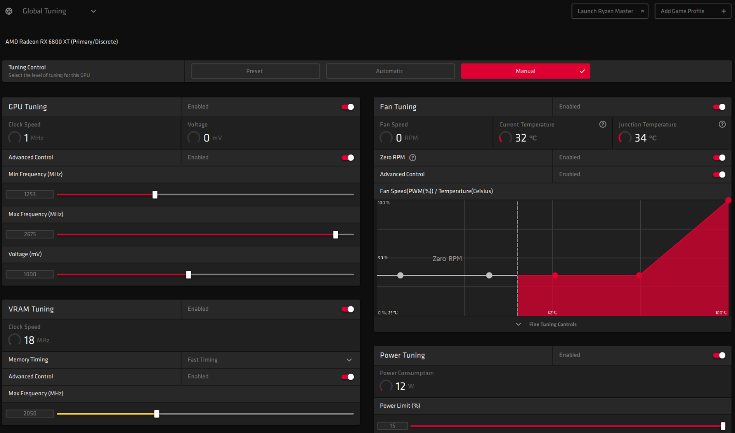
Task: Click the AMD Radeon RX 6800 XT label
Action: (62, 42)
